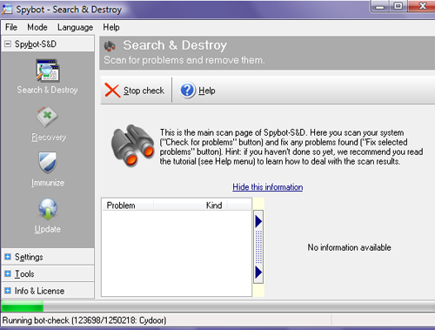The image size is (435, 330).
Task: Click the Running bot-check status text
Action: [x=84, y=320]
